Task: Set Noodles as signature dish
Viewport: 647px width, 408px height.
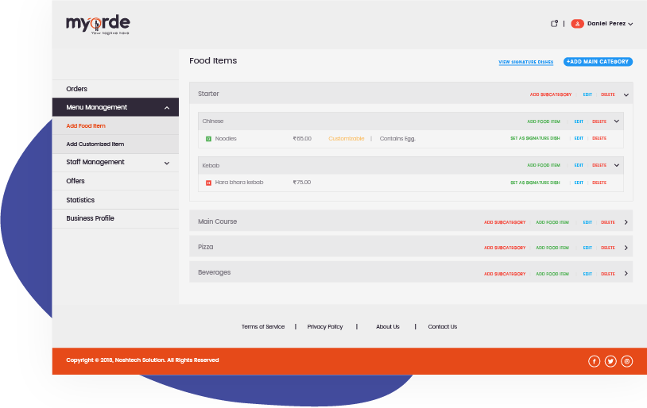Action: click(535, 138)
